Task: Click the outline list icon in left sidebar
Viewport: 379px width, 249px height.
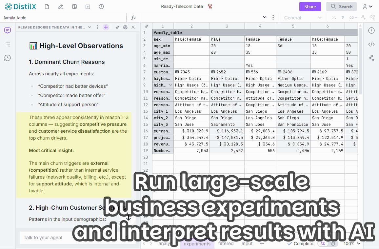Action: click(x=8, y=44)
